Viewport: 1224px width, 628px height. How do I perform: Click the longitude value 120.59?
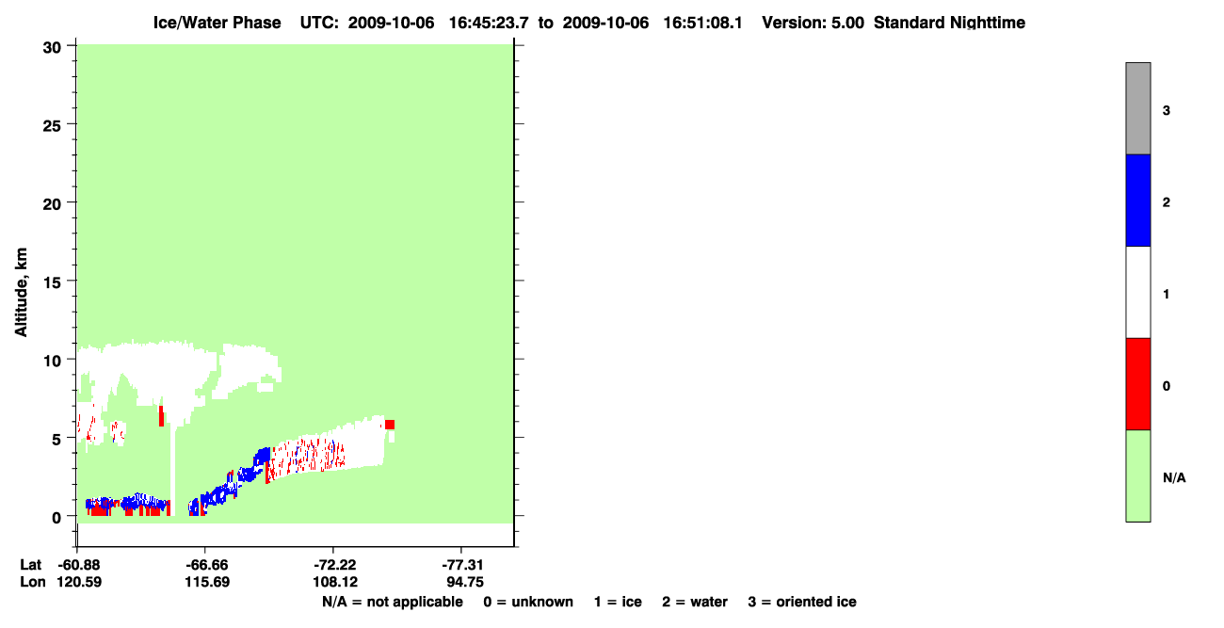tap(80, 582)
